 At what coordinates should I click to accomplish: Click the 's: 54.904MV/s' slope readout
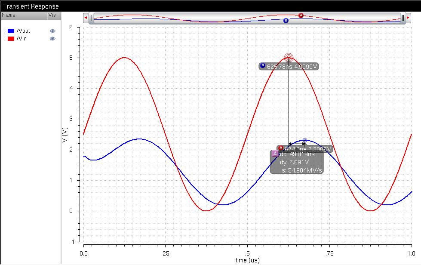[302, 170]
